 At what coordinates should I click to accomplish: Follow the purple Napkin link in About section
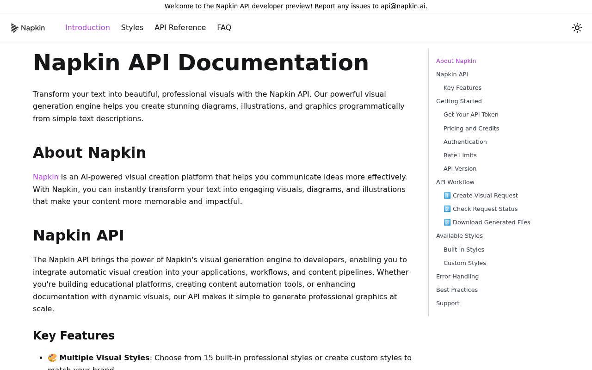[x=46, y=177]
